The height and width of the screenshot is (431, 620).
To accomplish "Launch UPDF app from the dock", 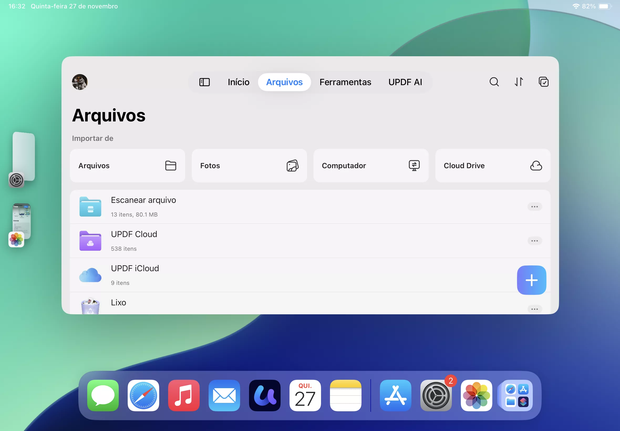I will (x=265, y=396).
